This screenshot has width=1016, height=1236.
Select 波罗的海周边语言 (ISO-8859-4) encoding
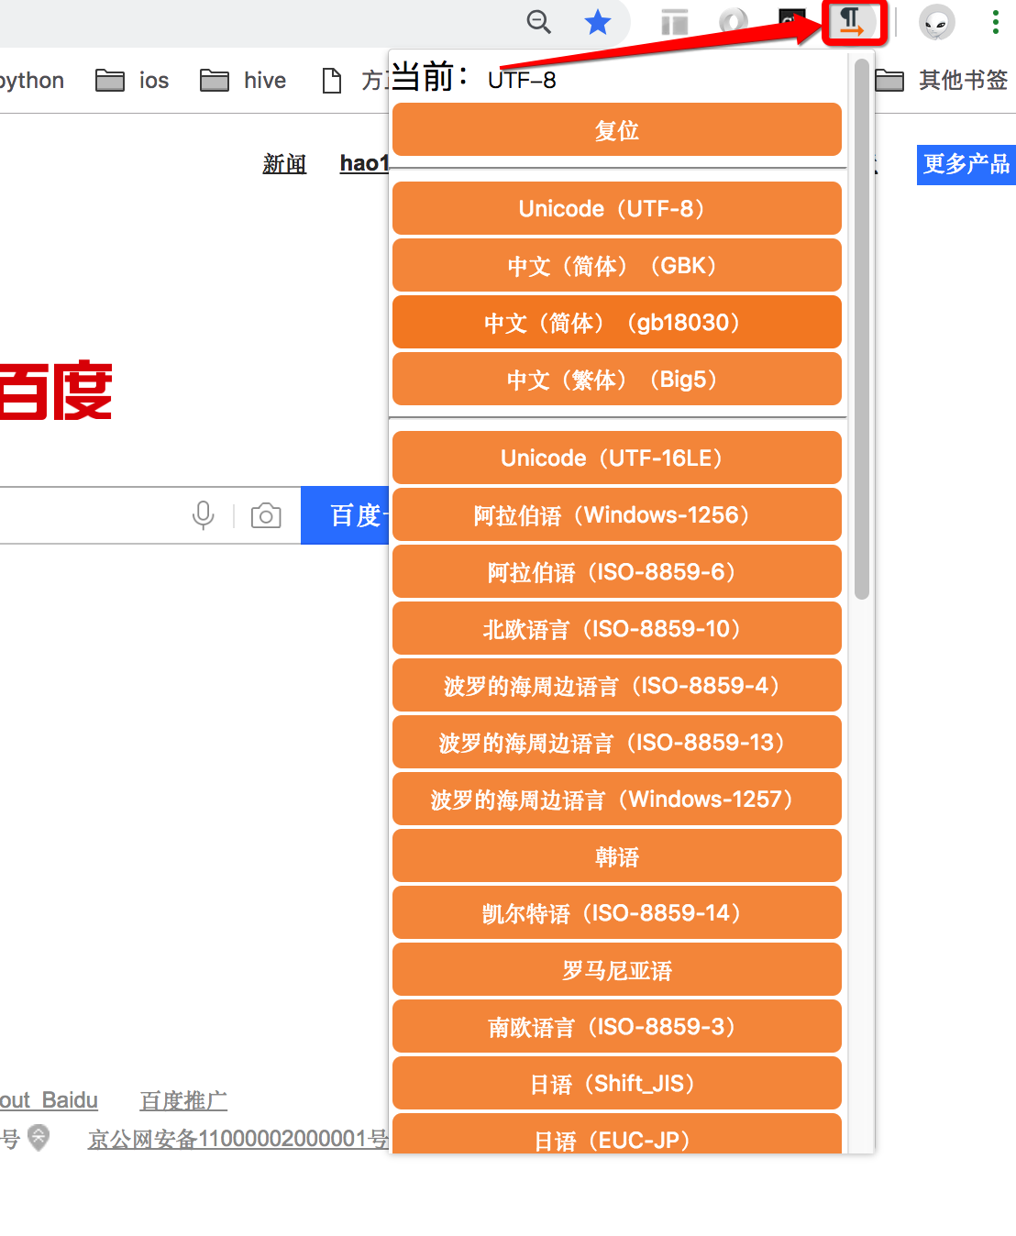click(x=617, y=685)
